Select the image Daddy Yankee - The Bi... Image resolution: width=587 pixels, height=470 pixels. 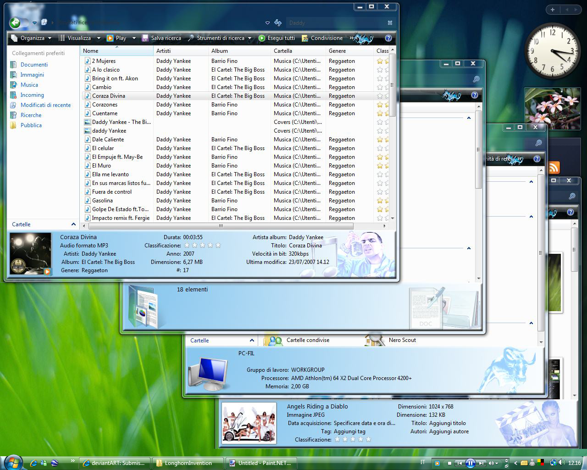pyautogui.click(x=121, y=122)
